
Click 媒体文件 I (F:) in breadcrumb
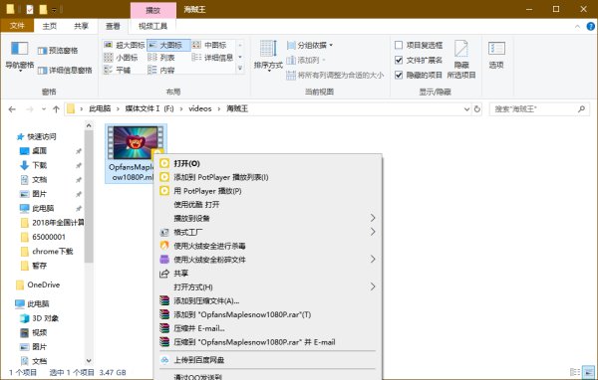149,108
